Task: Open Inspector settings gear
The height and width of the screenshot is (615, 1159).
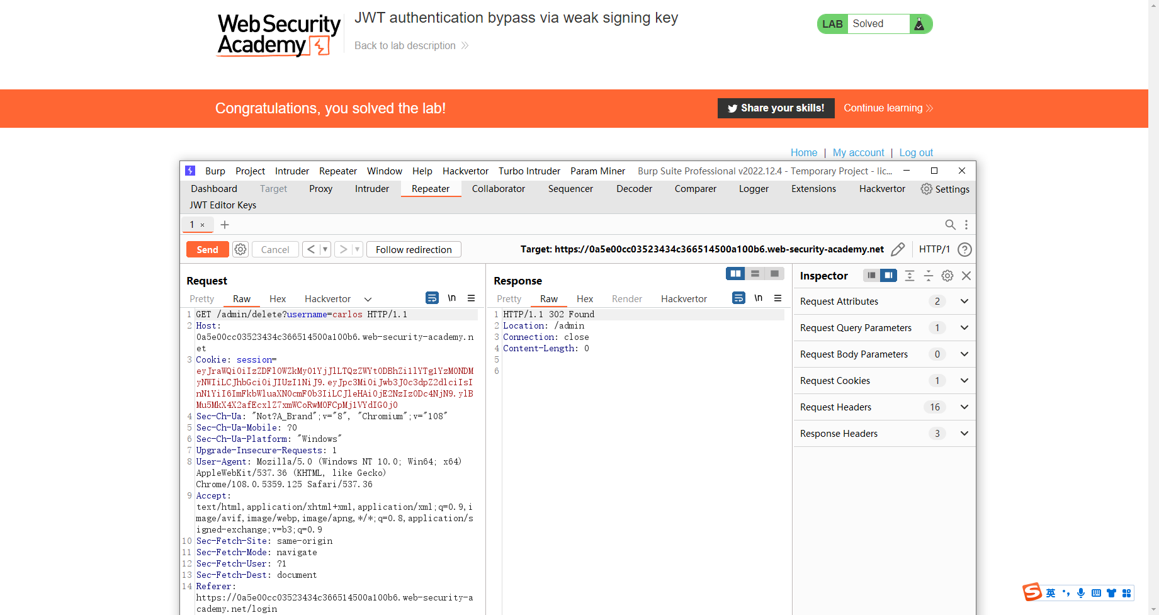Action: pyautogui.click(x=947, y=276)
